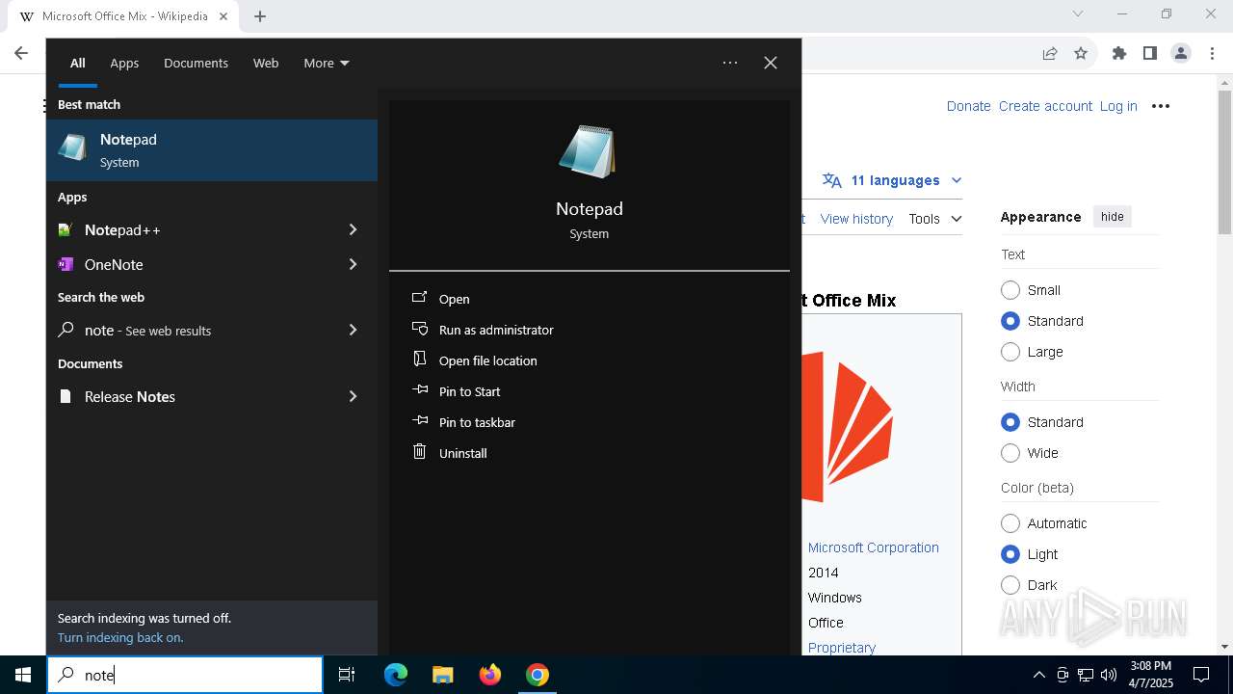Launch Firefox from the taskbar
The image size is (1233, 694).
point(490,675)
